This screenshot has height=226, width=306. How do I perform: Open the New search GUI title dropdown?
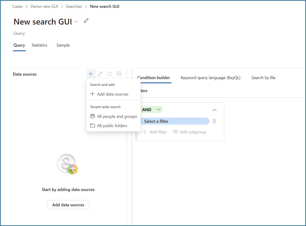tap(76, 22)
